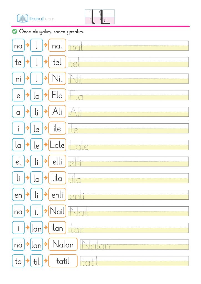
Task: Click the writing line with dotted 'Ali'
Action: [x=128, y=112]
